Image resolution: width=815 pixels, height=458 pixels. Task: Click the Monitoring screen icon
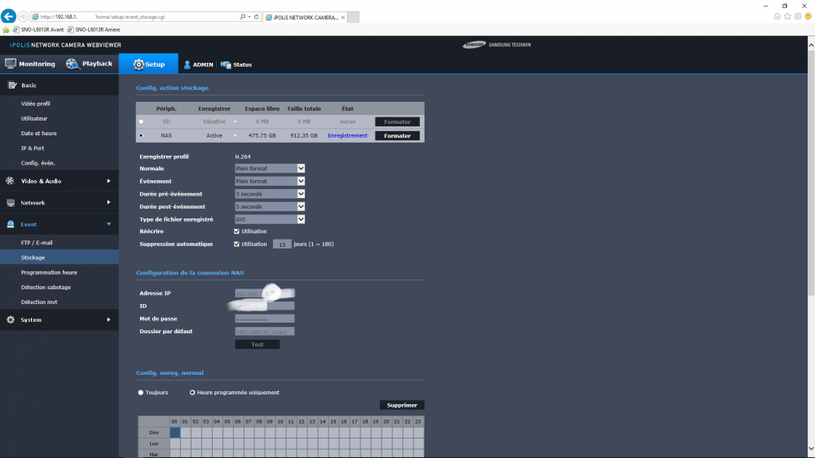tap(11, 64)
